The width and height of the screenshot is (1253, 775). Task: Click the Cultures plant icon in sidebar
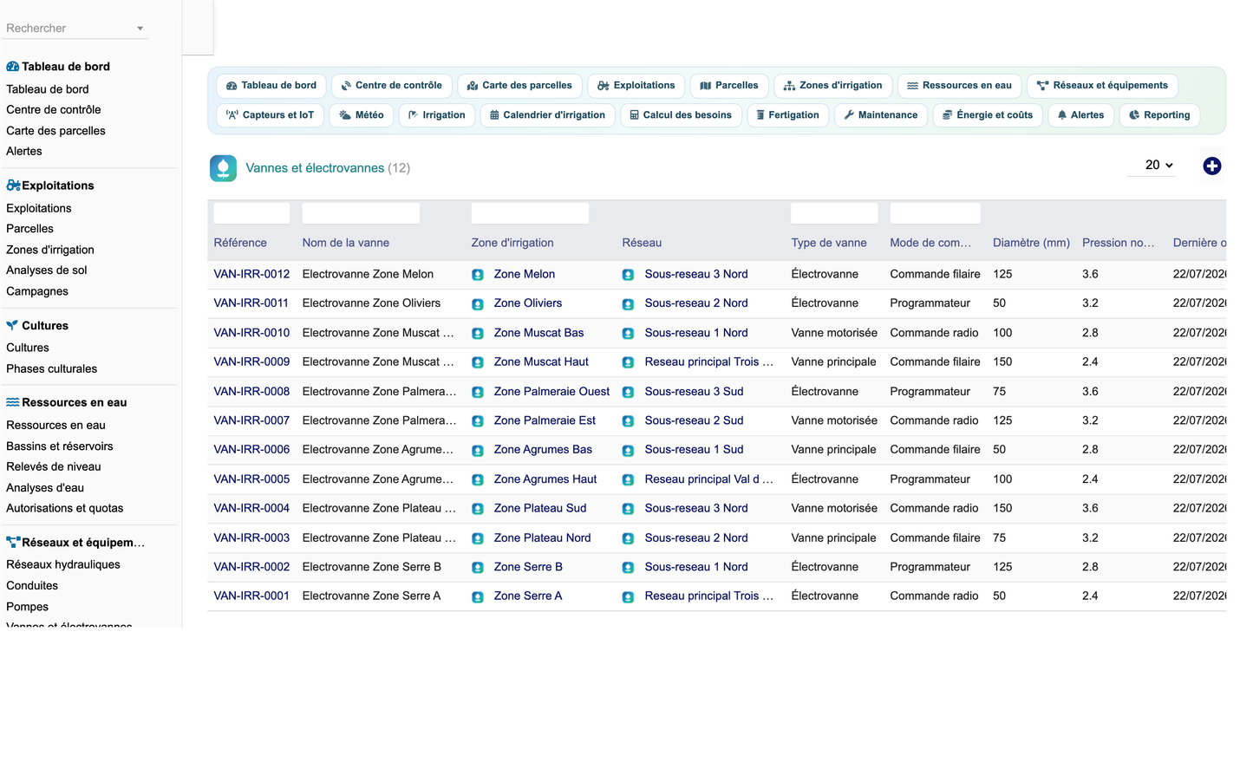(12, 326)
